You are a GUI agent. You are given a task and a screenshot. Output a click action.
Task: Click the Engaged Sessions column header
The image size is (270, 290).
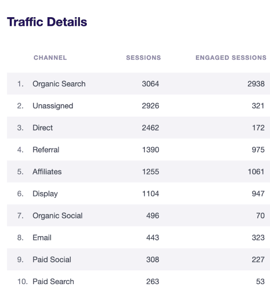231,58
